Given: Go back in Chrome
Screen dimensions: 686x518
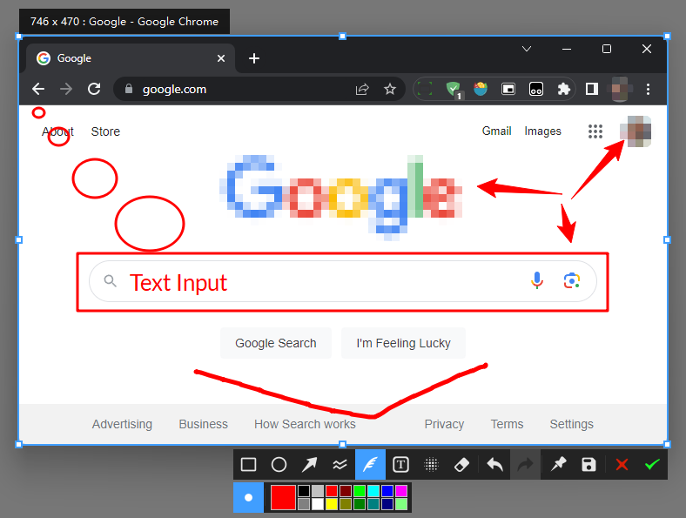Looking at the screenshot, I should coord(38,90).
